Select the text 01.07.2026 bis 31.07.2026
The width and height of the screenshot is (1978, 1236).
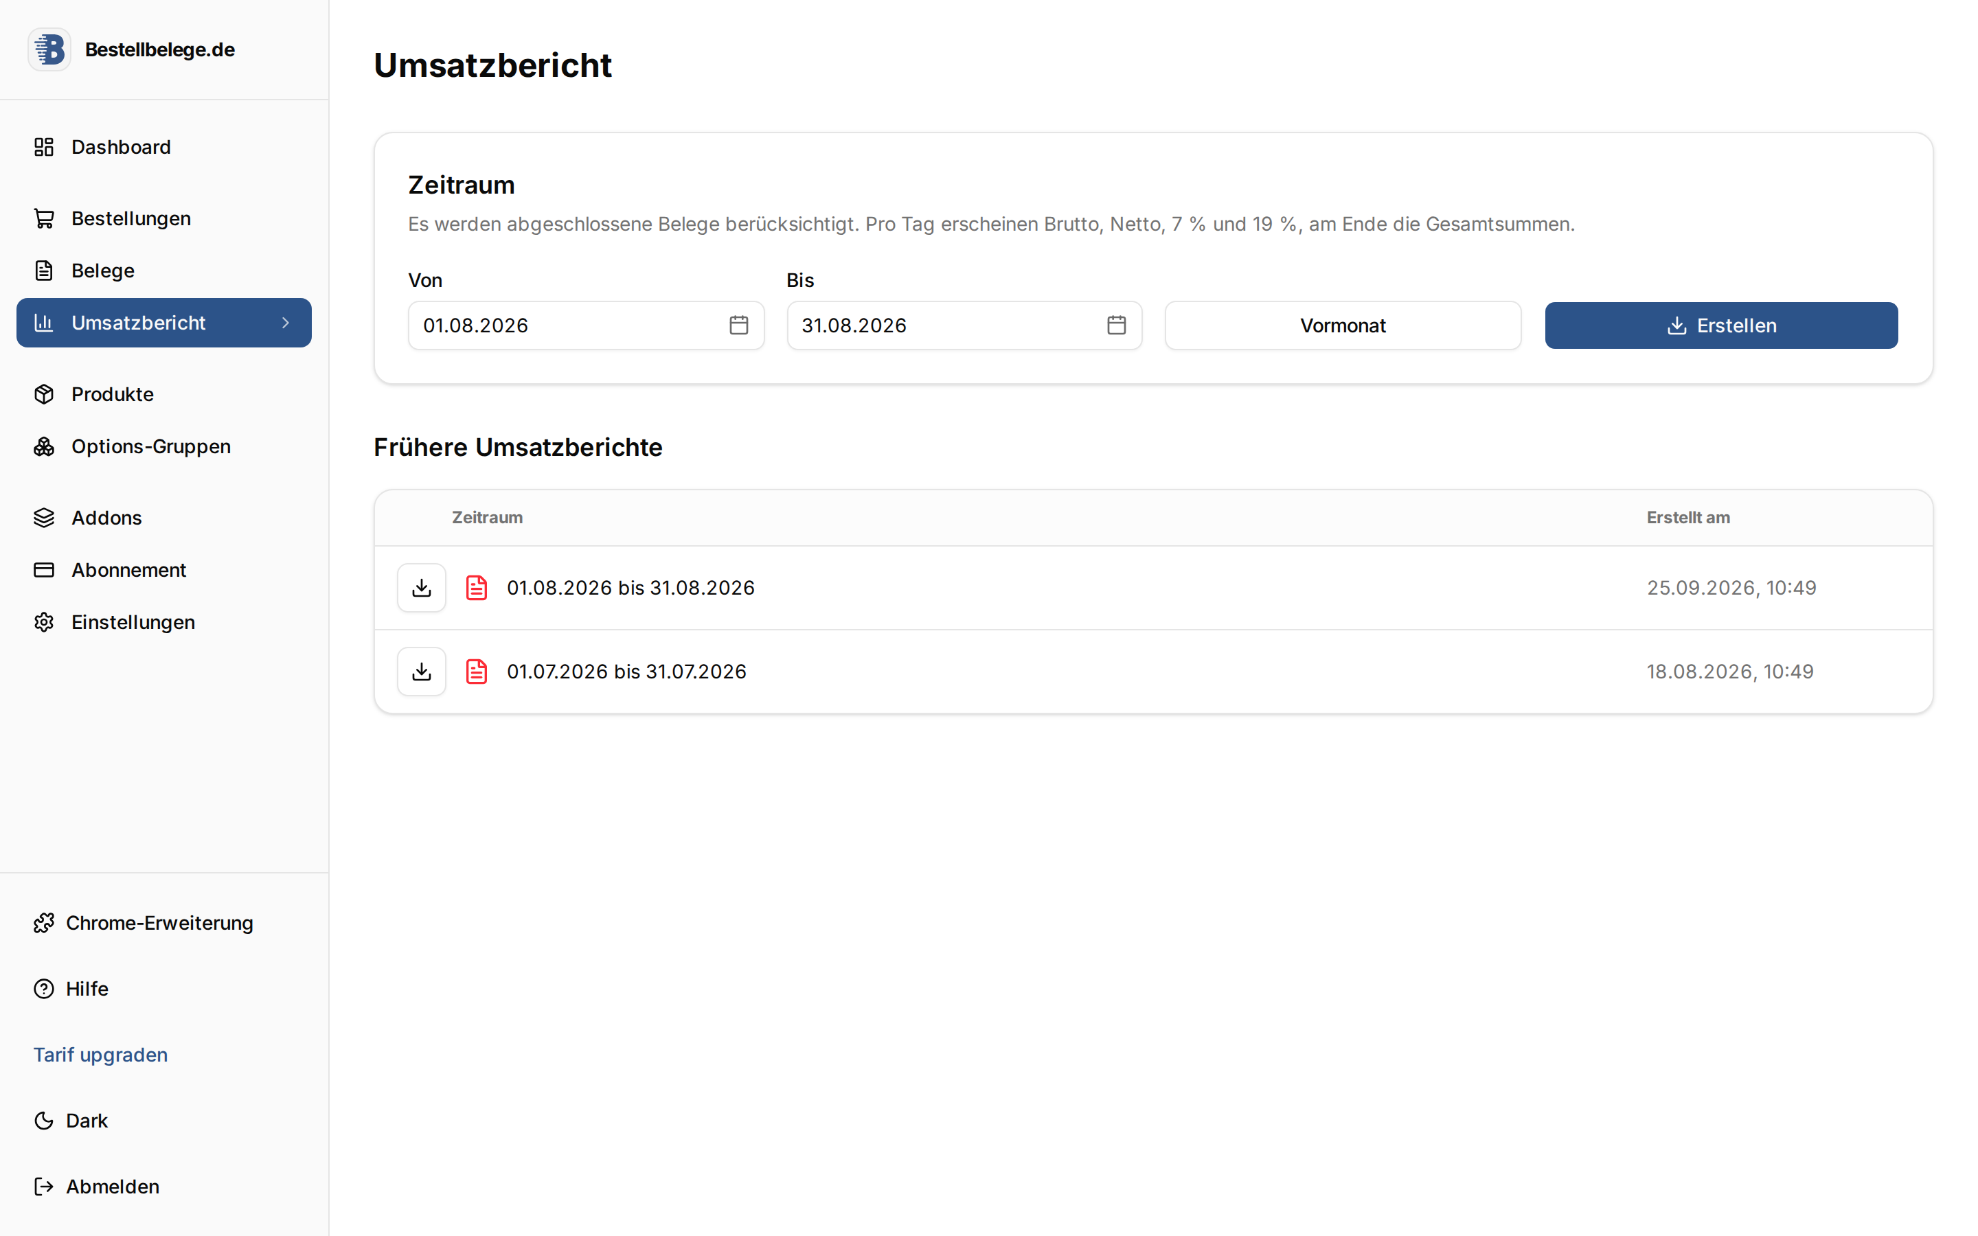pos(626,672)
